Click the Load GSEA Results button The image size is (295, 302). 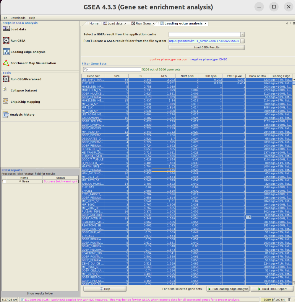[x=207, y=47]
